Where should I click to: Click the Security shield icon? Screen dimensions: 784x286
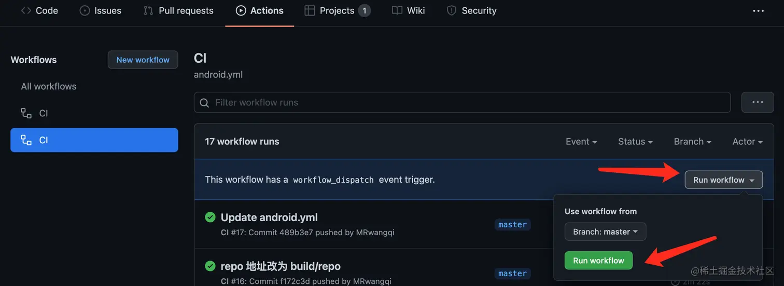[x=452, y=10]
